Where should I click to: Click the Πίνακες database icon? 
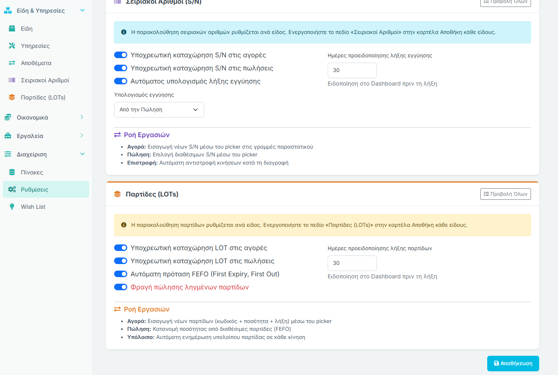point(12,172)
